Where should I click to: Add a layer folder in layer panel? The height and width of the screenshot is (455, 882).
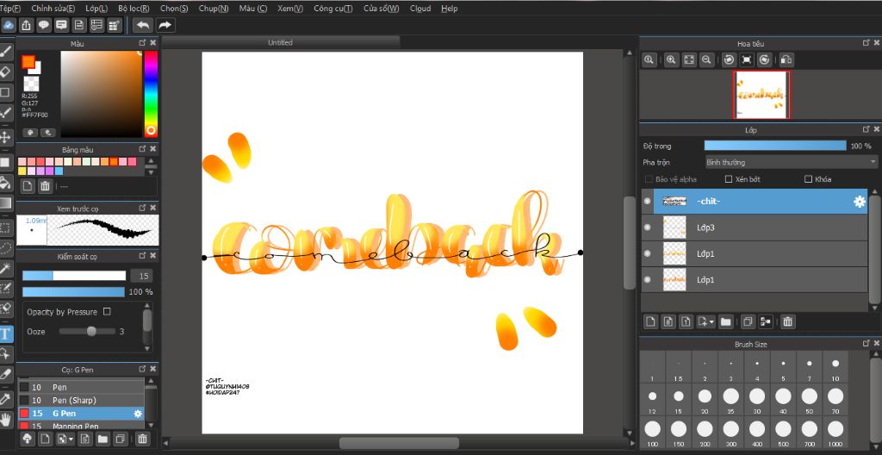click(725, 321)
